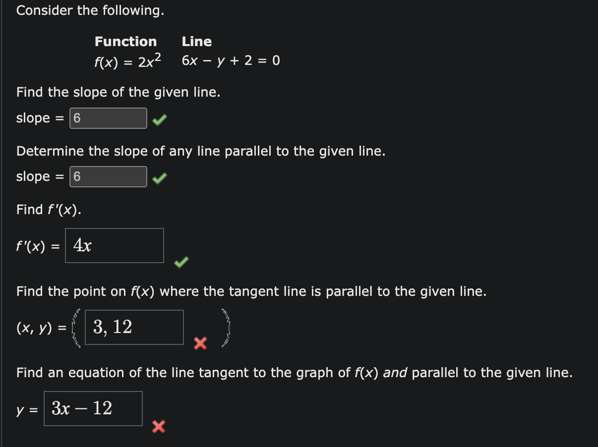Screen dimensions: 598x447
Task: Select the parallel line slope input box
Action: pyautogui.click(x=108, y=176)
